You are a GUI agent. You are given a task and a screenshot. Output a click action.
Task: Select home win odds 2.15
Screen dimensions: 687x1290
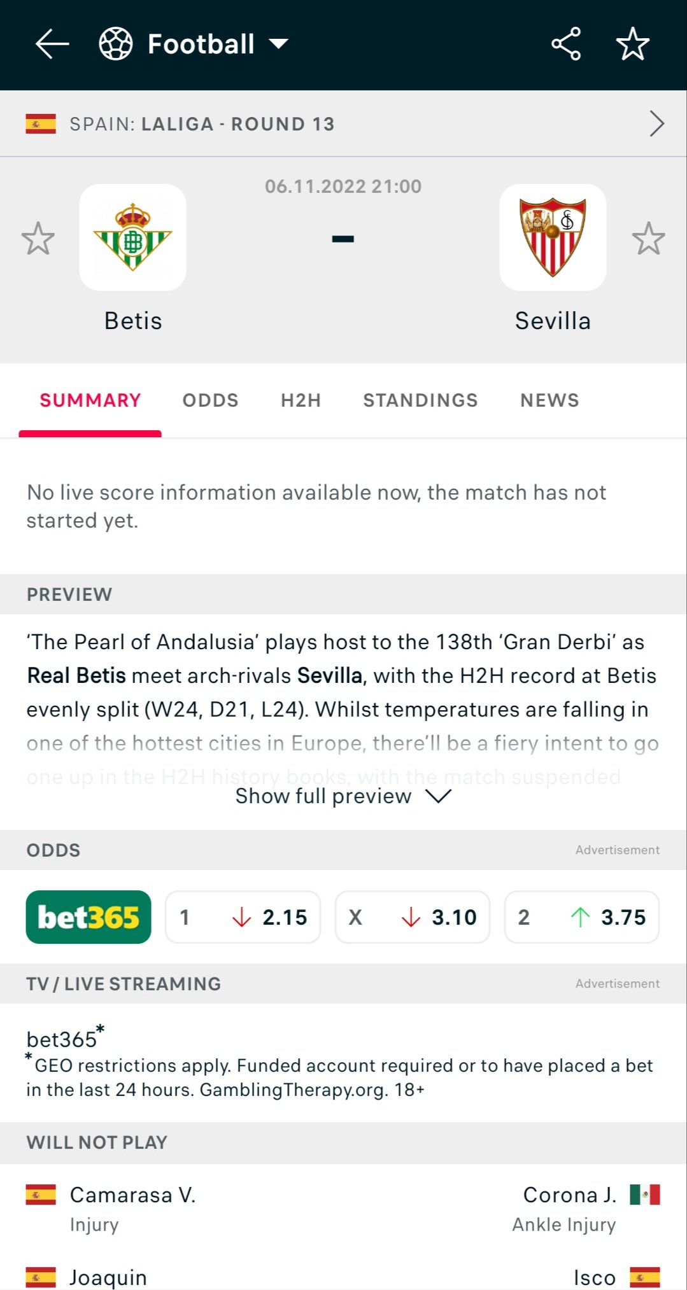(x=243, y=917)
